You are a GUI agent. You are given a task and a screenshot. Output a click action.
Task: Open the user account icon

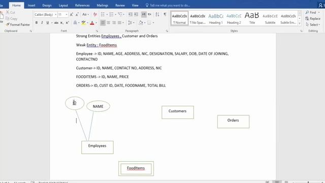[x=320, y=6]
